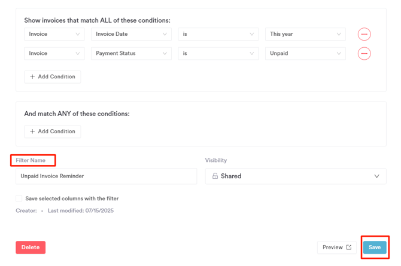Viewport: 401px width, 266px height.
Task: Enable Save selected columns with the filter
Action: tap(19, 198)
